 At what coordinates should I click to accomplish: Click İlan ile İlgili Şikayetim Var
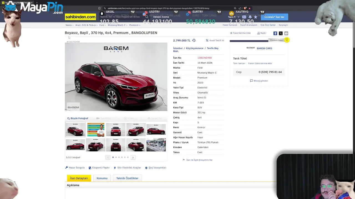(199, 160)
